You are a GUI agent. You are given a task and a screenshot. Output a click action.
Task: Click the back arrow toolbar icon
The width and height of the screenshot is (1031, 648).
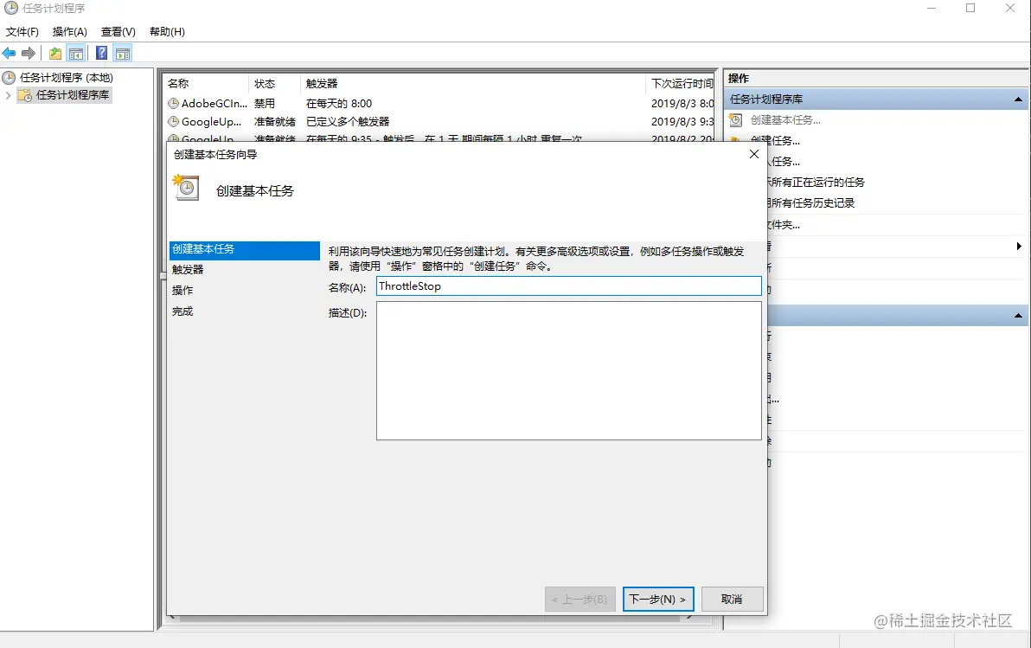coord(9,54)
